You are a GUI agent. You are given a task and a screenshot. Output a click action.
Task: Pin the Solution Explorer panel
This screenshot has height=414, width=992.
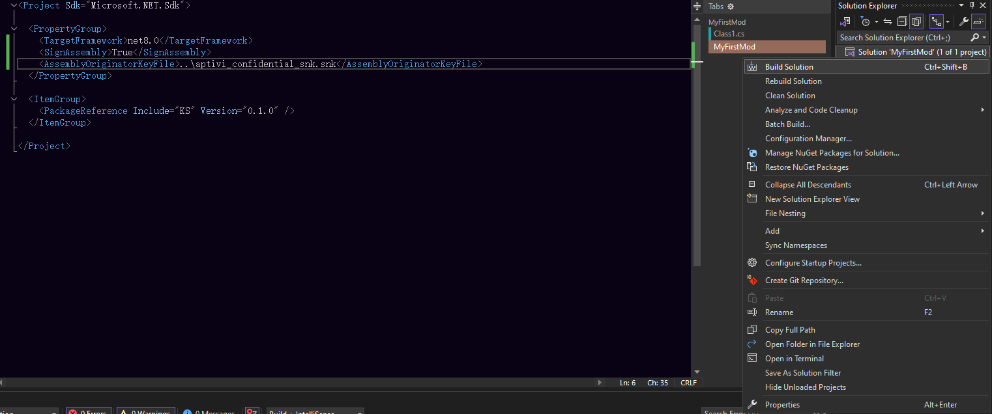tap(972, 6)
